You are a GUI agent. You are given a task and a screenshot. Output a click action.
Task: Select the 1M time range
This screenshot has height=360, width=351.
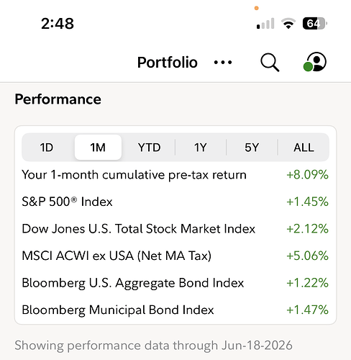click(x=98, y=148)
